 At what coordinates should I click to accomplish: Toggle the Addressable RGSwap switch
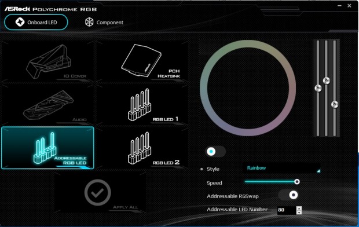[288, 195]
